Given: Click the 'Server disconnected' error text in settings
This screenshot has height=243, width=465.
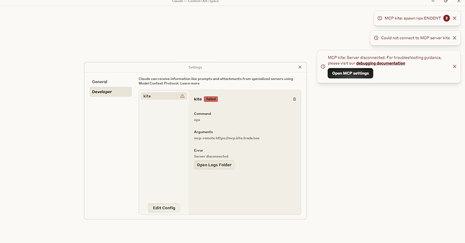Looking at the screenshot, I should [x=211, y=156].
